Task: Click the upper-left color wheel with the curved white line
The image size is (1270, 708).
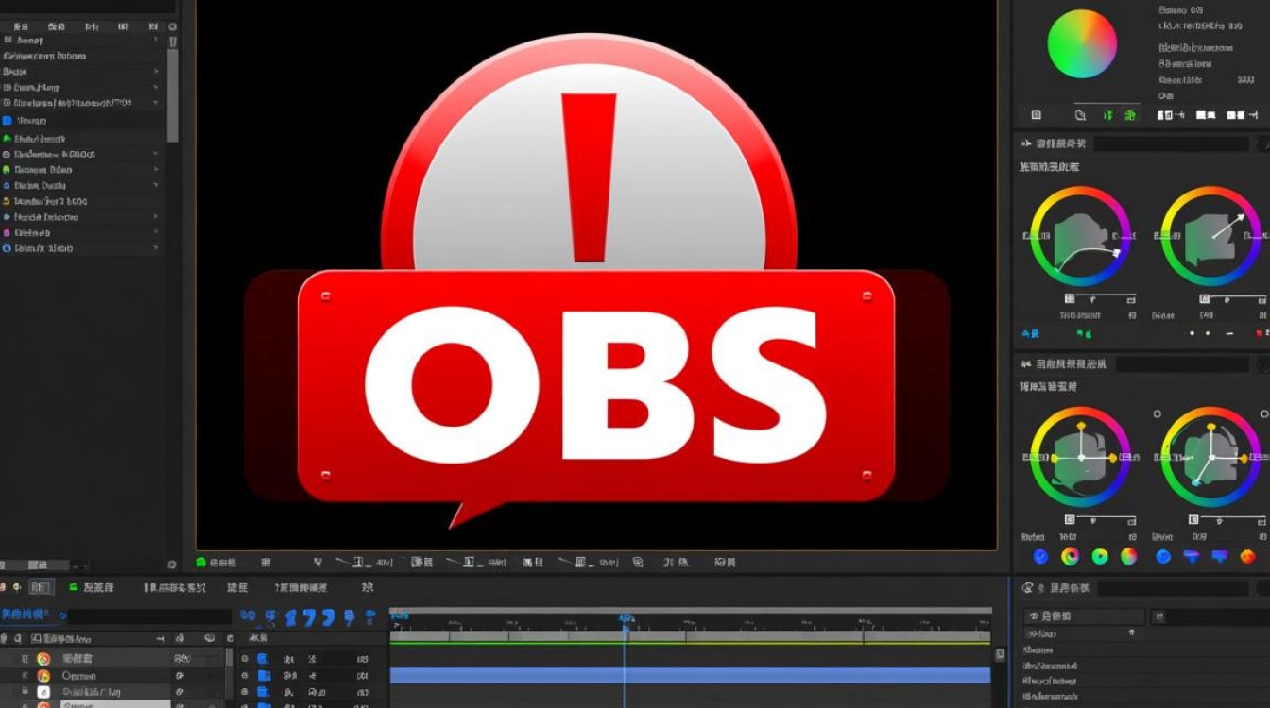Action: 1080,236
